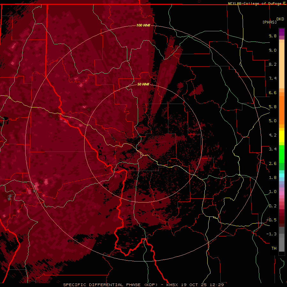The image size is (287, 287).
Task: Click the TH threshold legend label
Action: (274, 248)
